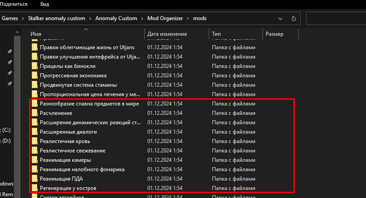This screenshot has height=198, width=366.
Task: Expand the chevron after Anomaly Custom breadcrumb
Action: click(142, 19)
